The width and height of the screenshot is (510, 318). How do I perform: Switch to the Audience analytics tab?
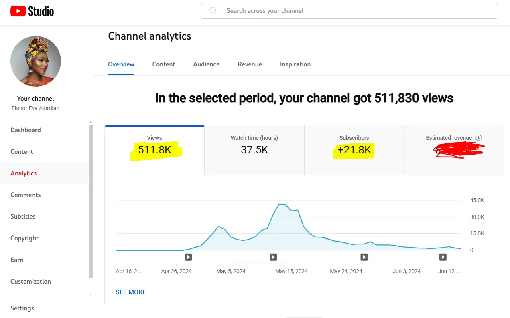[x=206, y=64]
